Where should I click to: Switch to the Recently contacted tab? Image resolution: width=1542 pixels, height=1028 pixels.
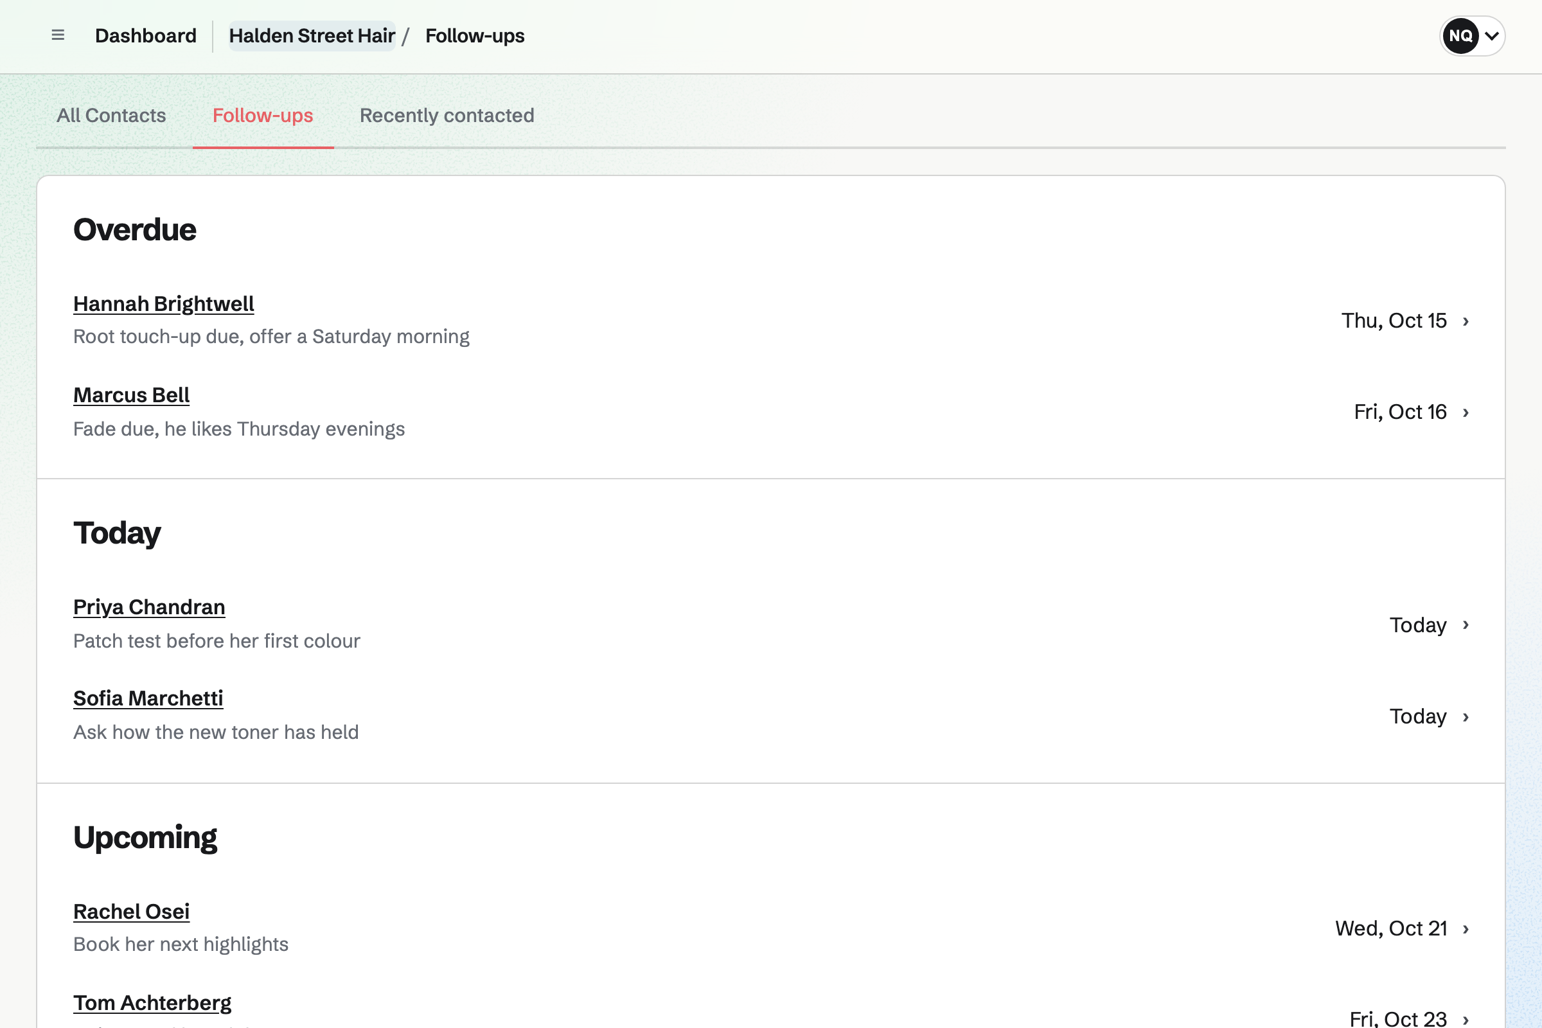(447, 116)
